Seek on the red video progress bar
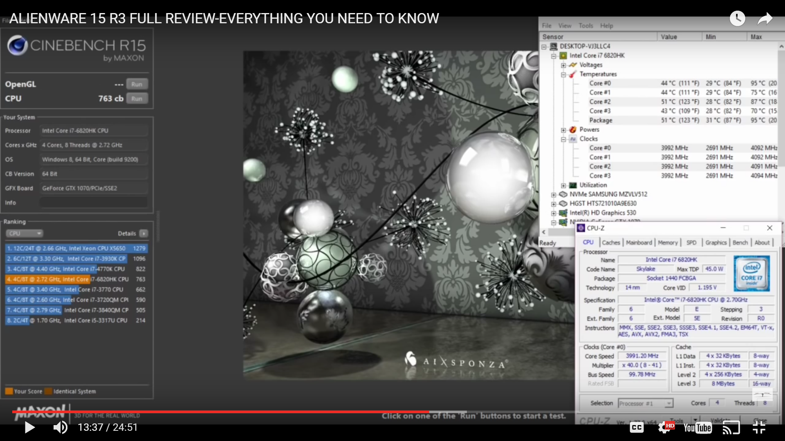The image size is (785, 441). 221,412
